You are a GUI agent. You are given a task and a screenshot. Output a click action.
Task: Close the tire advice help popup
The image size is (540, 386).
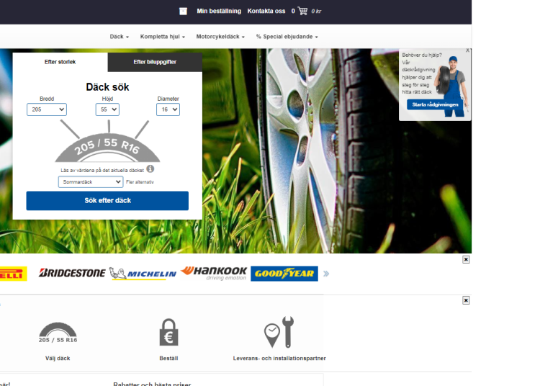(x=467, y=50)
